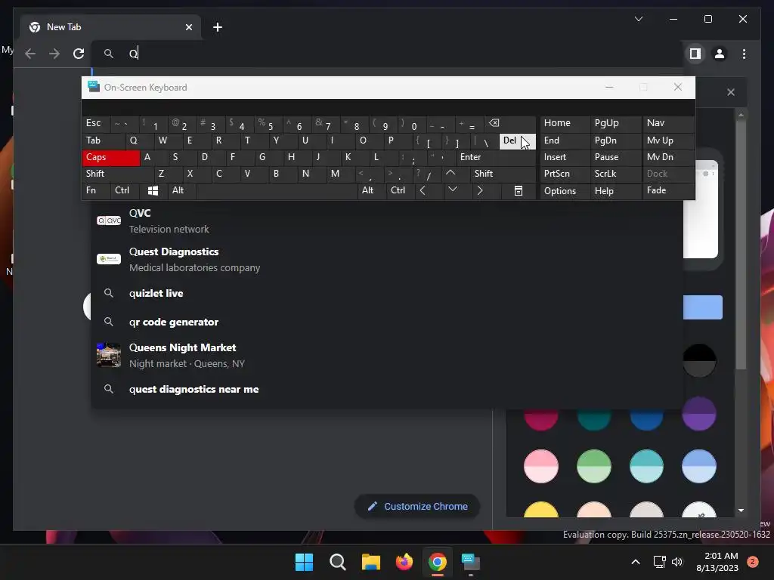This screenshot has width=774, height=580.
Task: Open Windows Search on taskbar
Action: tap(338, 562)
